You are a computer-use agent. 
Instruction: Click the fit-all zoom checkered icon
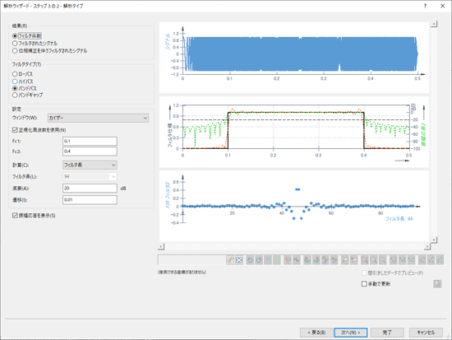tap(239, 260)
